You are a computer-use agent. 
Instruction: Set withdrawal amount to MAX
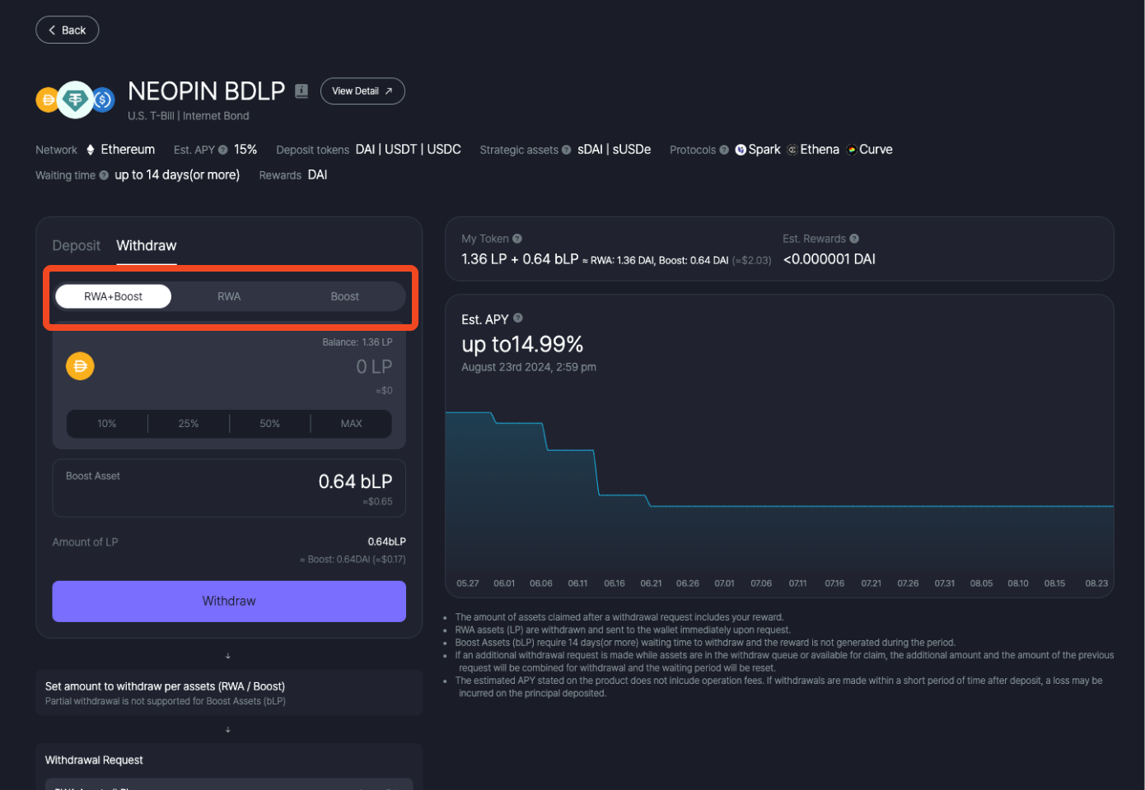point(351,424)
